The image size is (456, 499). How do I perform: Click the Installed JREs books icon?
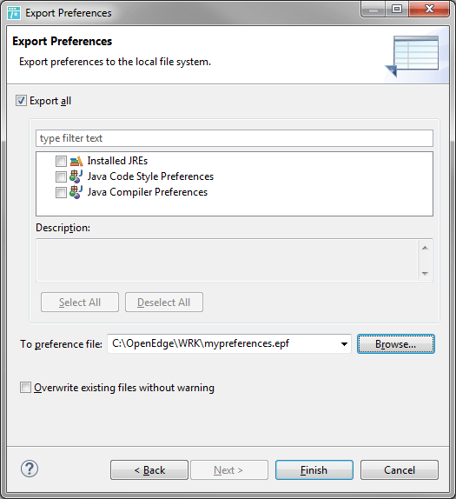(76, 162)
